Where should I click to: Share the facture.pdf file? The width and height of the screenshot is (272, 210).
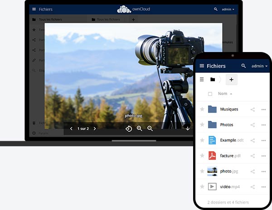[253, 156]
